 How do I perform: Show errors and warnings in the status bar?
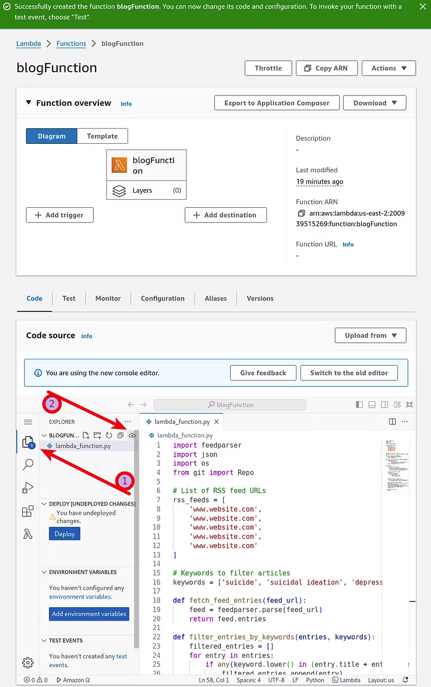36,680
